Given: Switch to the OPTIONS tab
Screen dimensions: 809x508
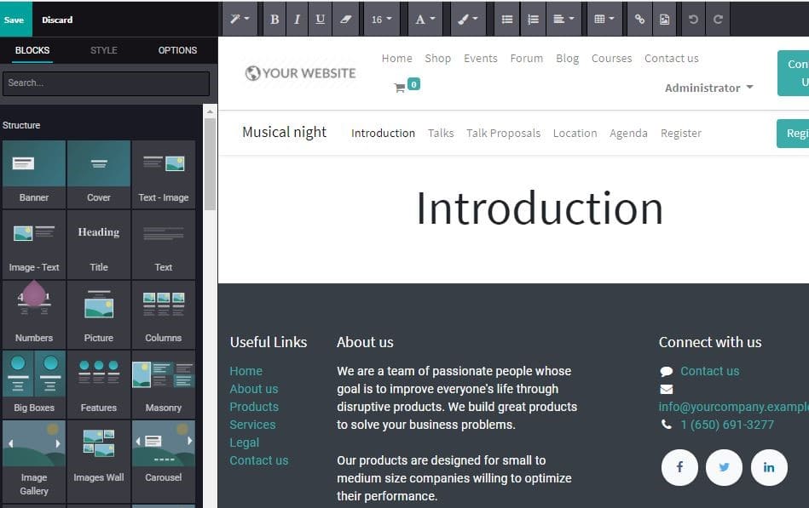Looking at the screenshot, I should (177, 50).
